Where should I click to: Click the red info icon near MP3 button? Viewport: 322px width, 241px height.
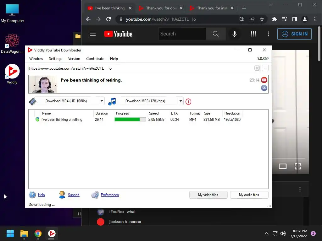(x=188, y=102)
